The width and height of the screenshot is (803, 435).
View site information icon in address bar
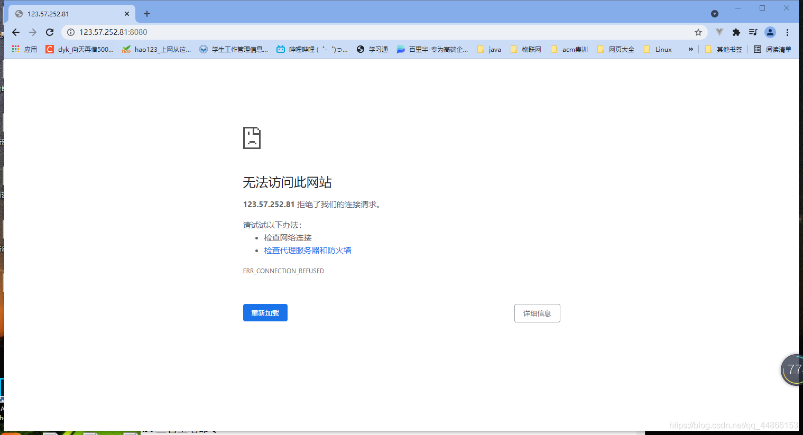tap(71, 32)
